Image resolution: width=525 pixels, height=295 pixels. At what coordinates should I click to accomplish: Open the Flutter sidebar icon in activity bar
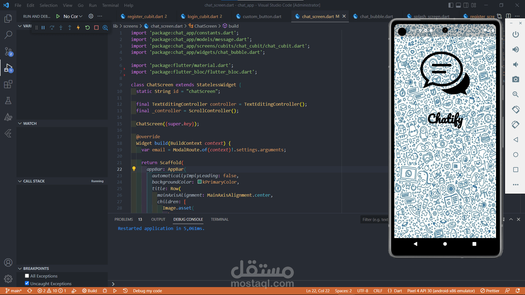[x=8, y=133]
